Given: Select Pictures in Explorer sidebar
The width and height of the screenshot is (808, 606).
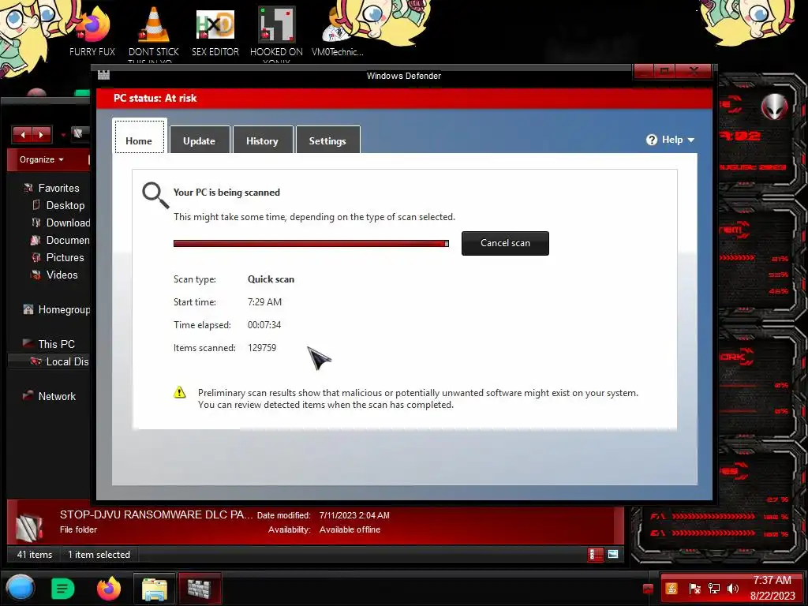Looking at the screenshot, I should tap(65, 258).
